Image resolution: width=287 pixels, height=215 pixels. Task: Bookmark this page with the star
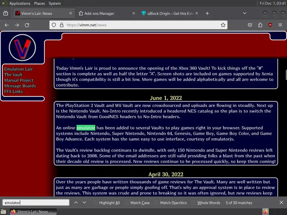point(223,25)
